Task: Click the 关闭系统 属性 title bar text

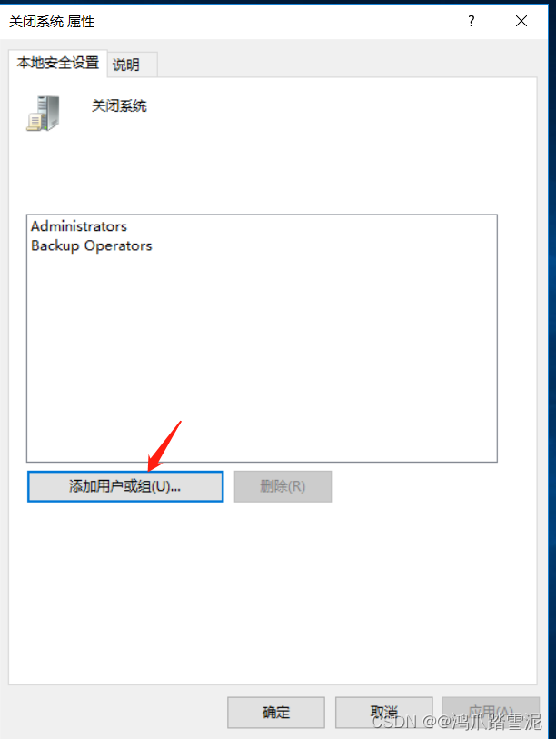Action: 52,21
